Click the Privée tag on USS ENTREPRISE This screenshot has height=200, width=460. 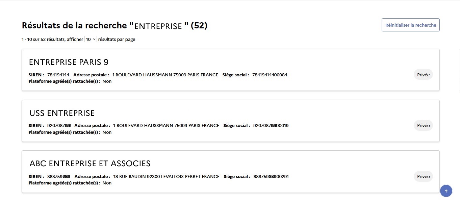424,125
